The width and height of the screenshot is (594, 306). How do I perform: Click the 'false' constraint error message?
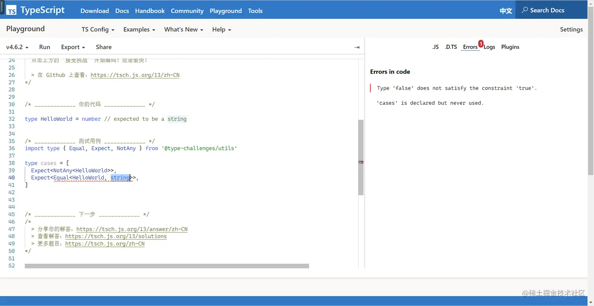point(457,88)
